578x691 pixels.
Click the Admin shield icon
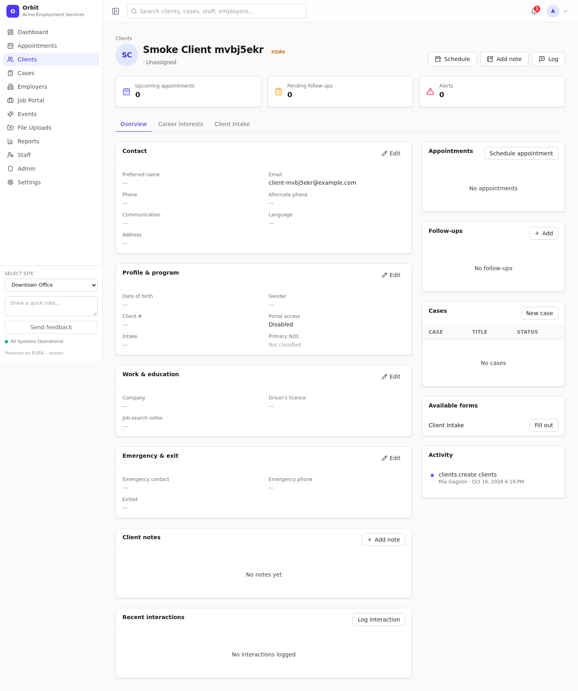coord(10,169)
